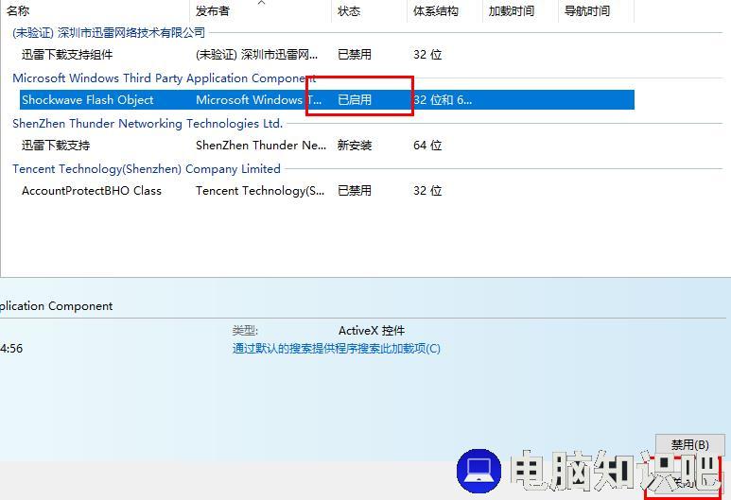Click 64 位 architecture for 迅雷下载支持
Viewport: 731px width, 500px height.
(427, 146)
